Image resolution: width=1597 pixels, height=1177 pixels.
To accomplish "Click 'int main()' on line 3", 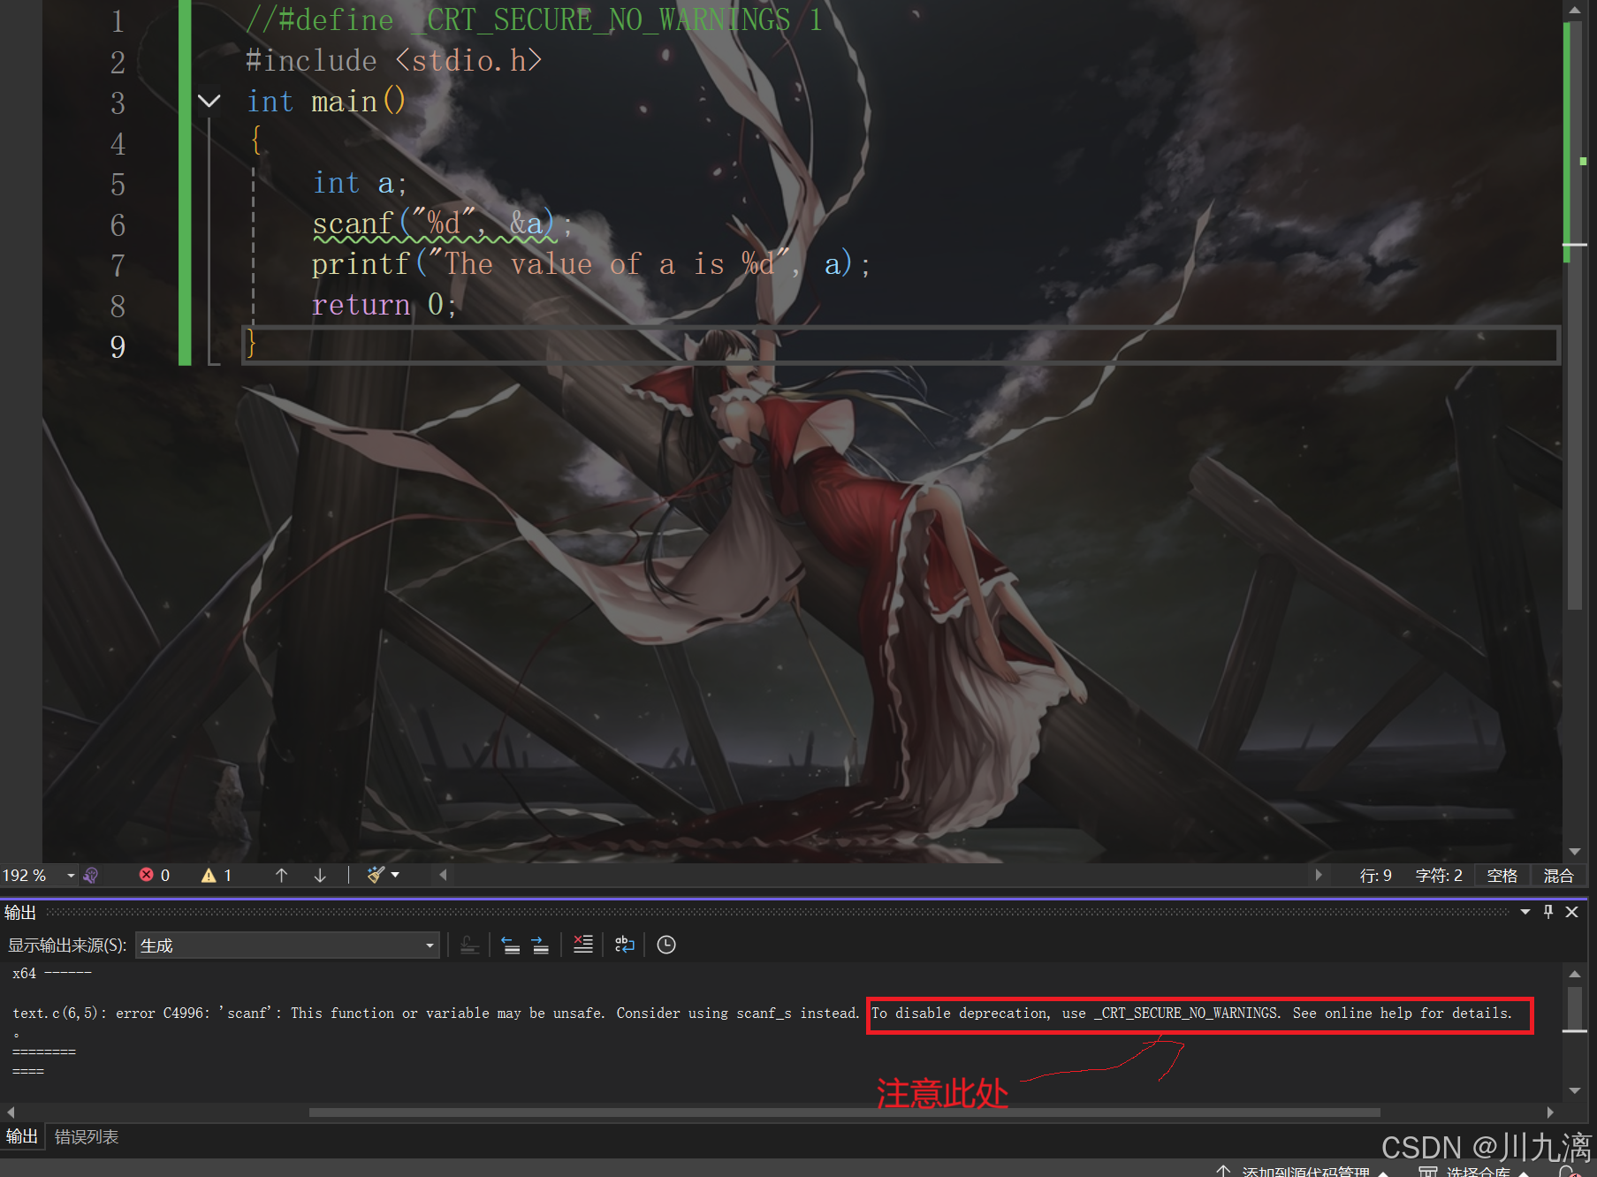I will [326, 102].
